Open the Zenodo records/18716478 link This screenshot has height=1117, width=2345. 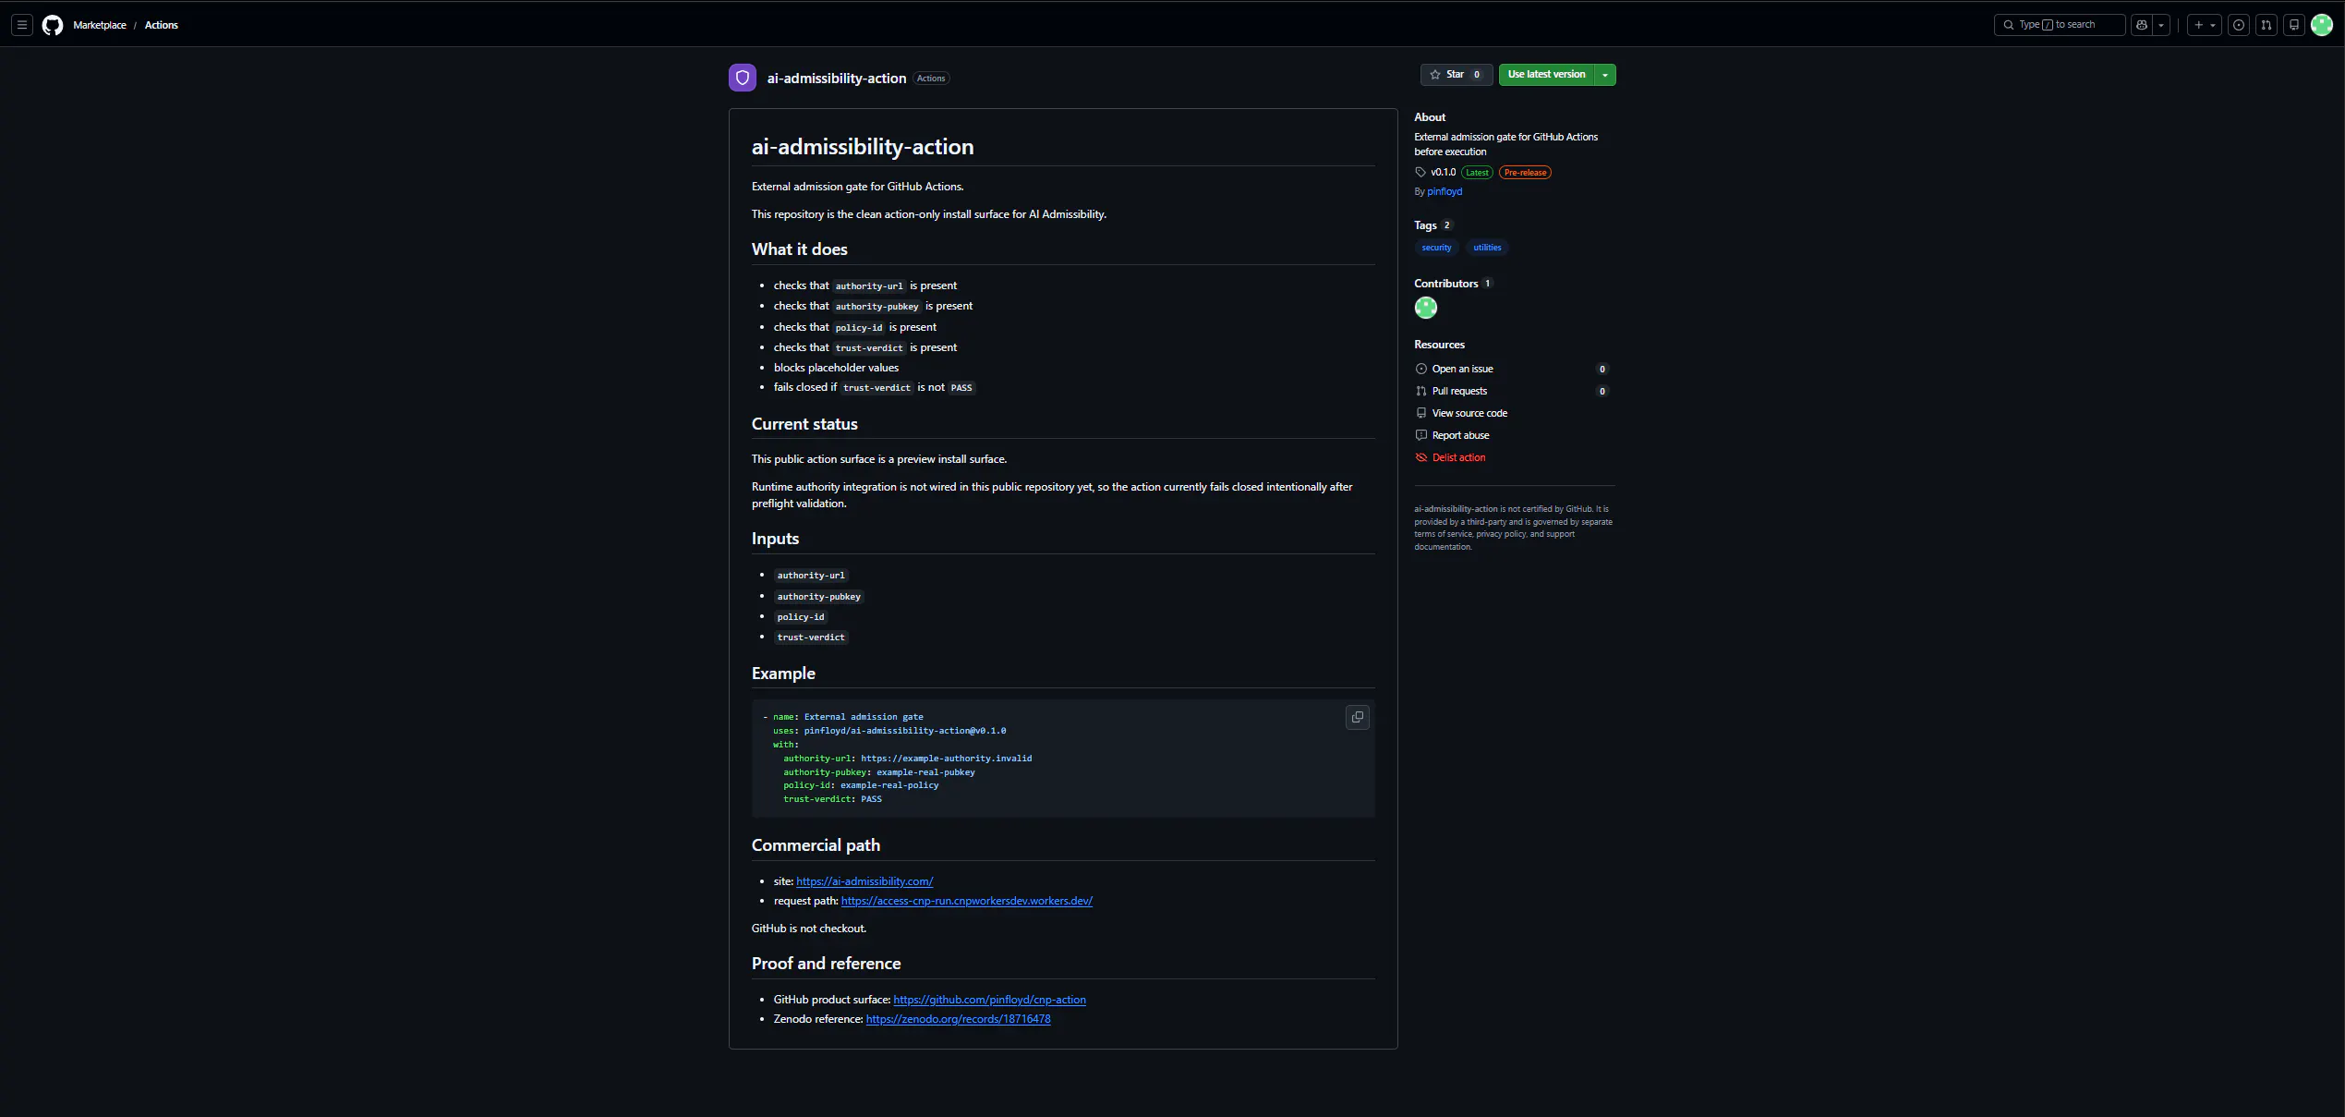click(x=958, y=1019)
